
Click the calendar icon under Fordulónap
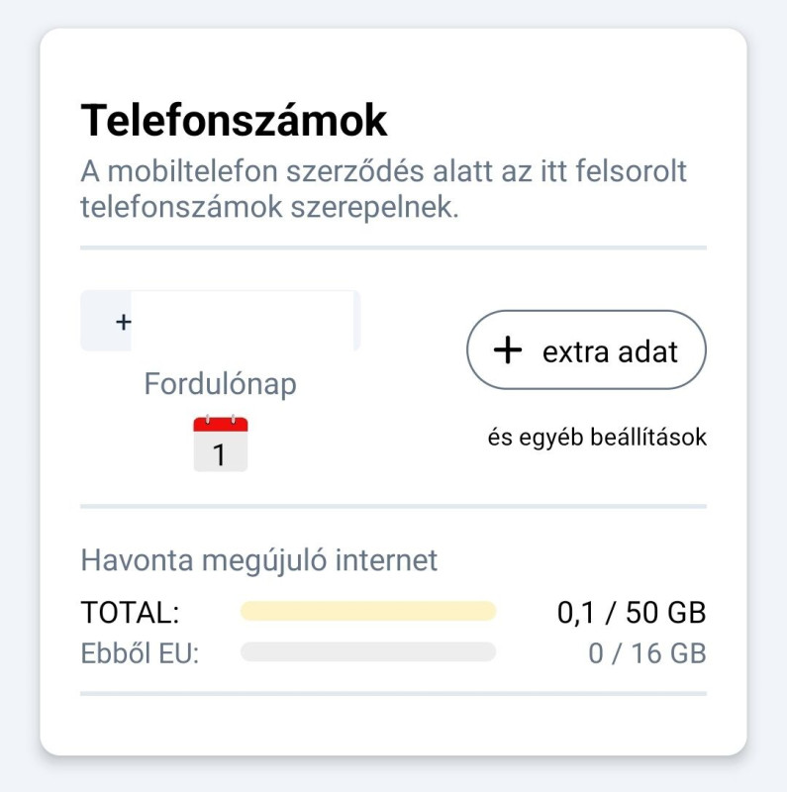(x=220, y=444)
